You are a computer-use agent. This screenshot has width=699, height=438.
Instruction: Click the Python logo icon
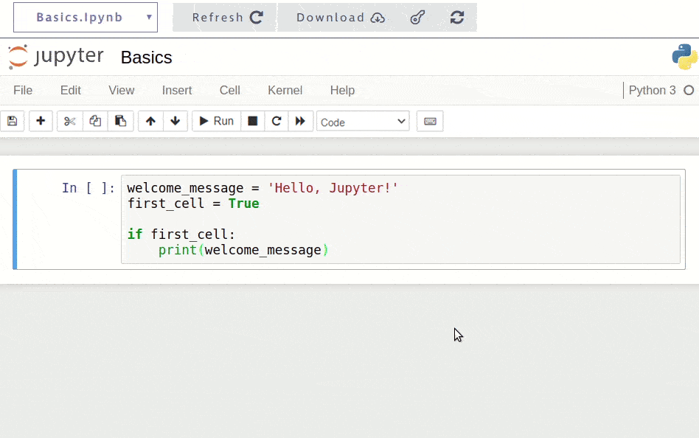coord(685,57)
